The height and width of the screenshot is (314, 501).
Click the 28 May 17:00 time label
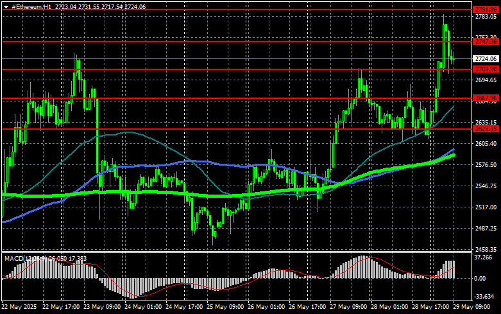(x=430, y=307)
